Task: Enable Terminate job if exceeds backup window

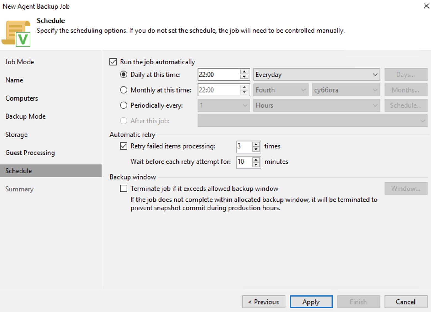Action: click(124, 188)
